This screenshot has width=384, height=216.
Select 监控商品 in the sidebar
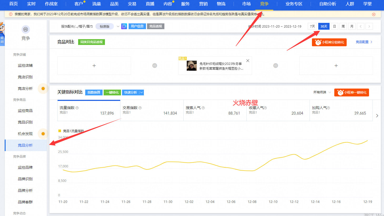pyautogui.click(x=25, y=111)
